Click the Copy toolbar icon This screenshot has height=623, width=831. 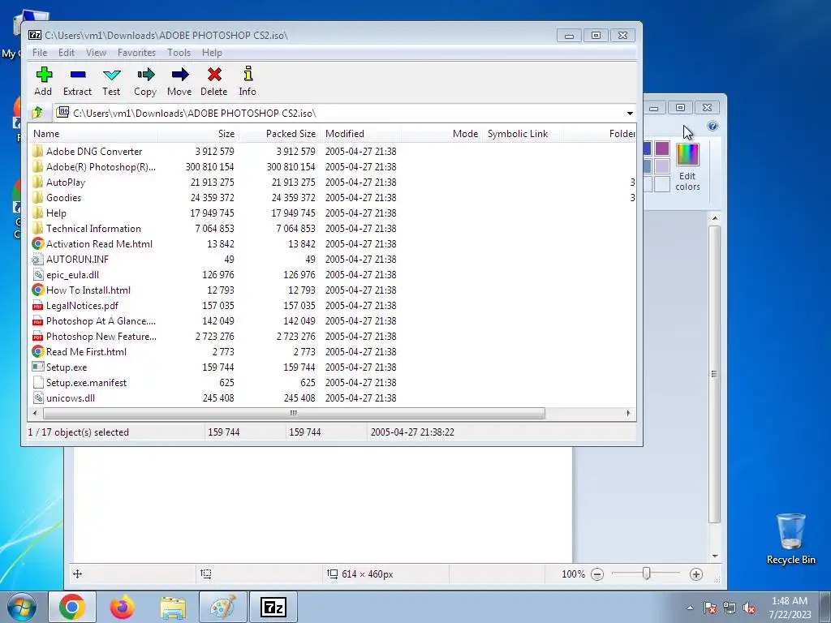coord(145,81)
